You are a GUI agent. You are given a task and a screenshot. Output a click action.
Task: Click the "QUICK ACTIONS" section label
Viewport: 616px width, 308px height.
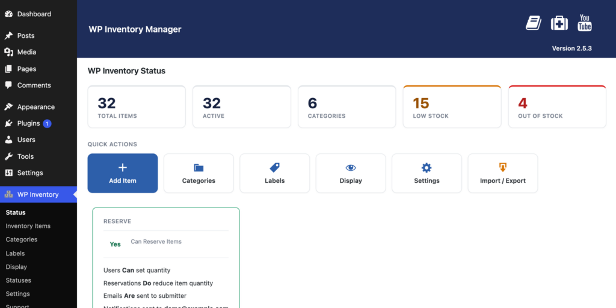point(112,144)
